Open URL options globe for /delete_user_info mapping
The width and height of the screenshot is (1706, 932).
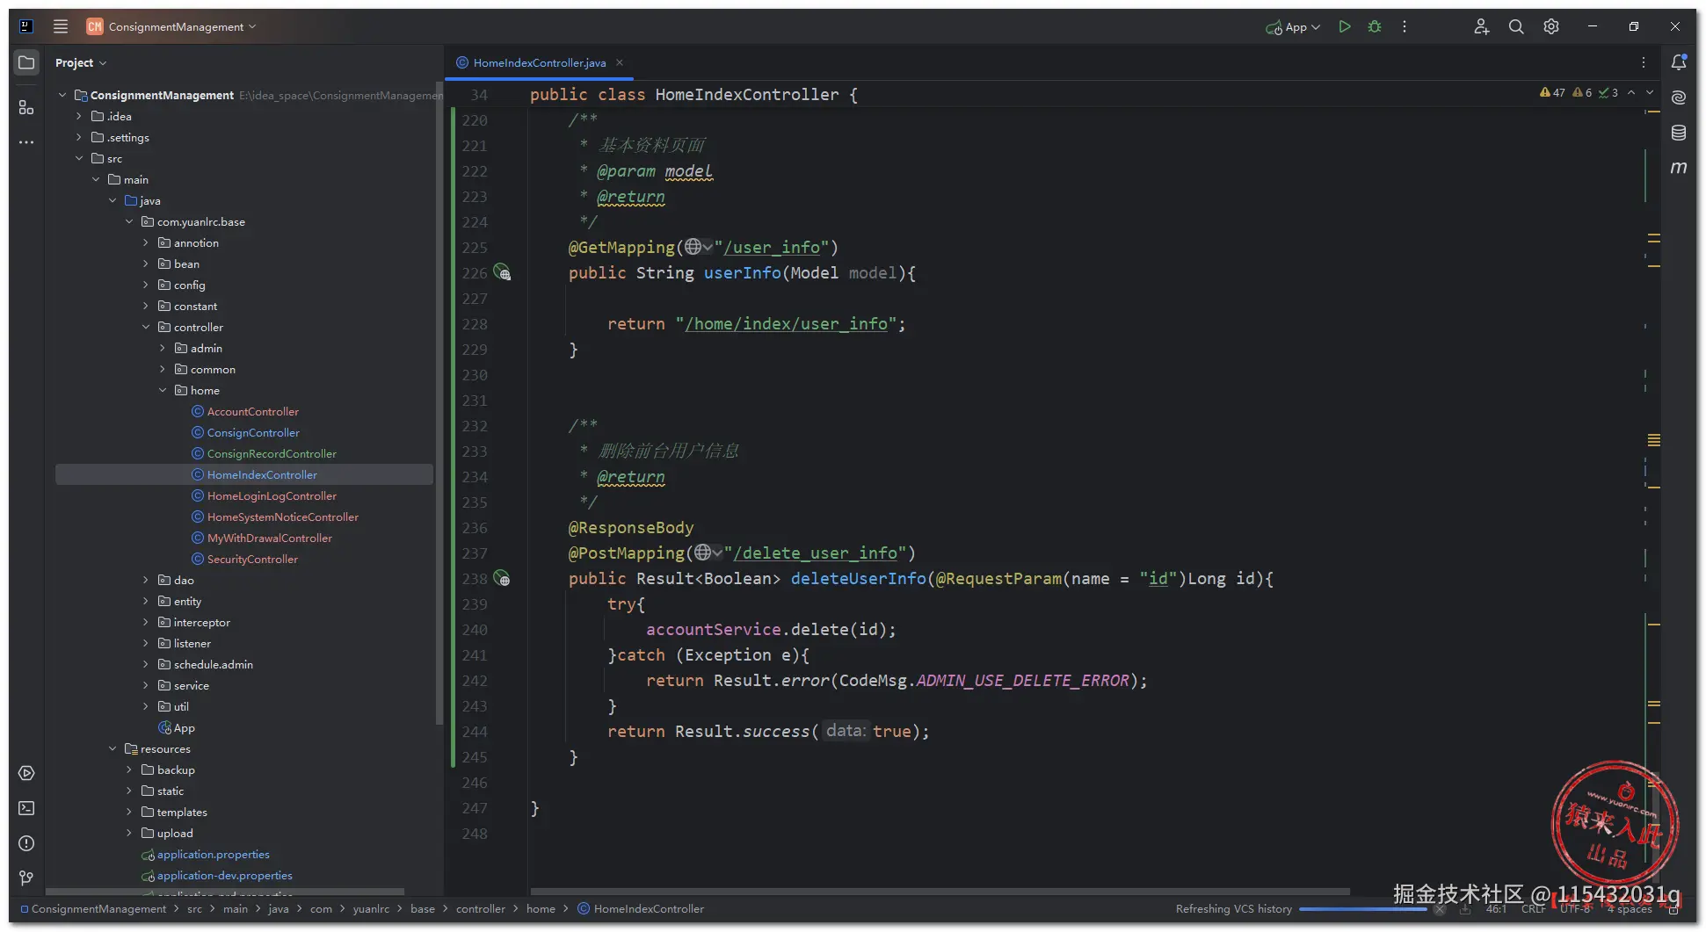click(x=708, y=553)
